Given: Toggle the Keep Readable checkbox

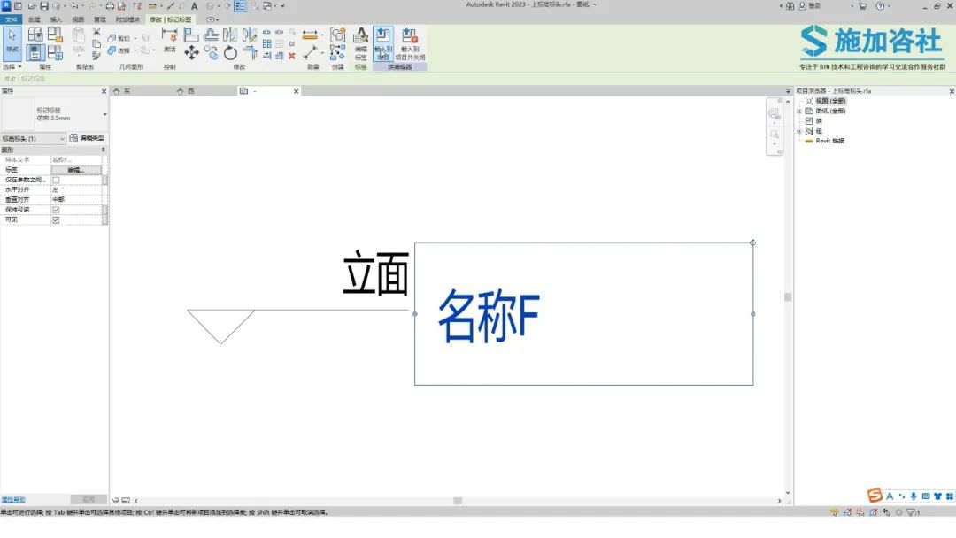Looking at the screenshot, I should point(56,210).
